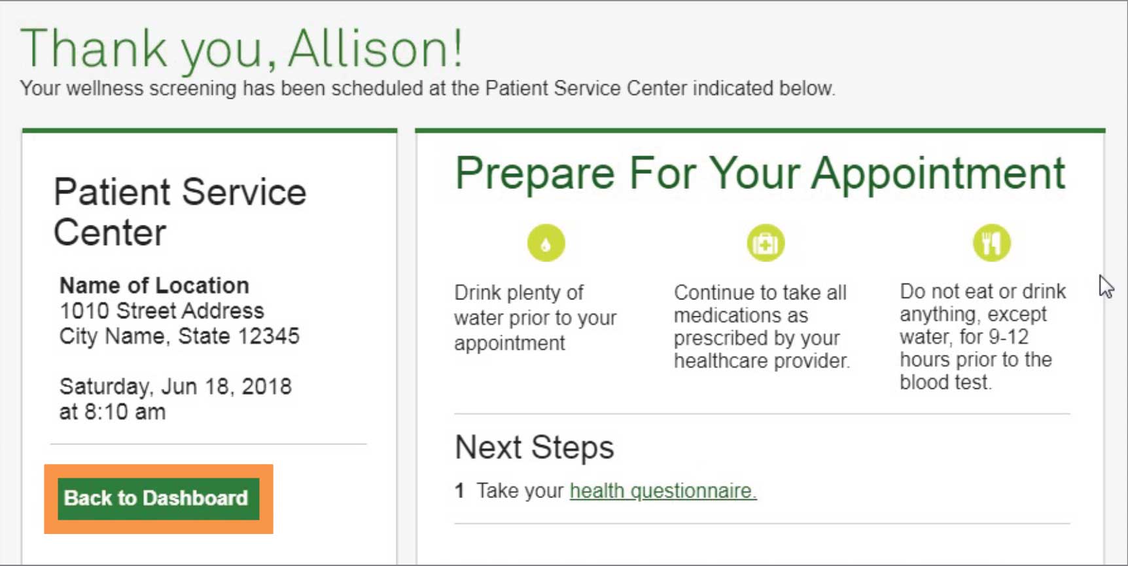The height and width of the screenshot is (566, 1128).
Task: Click the medical kit icon
Action: pyautogui.click(x=765, y=243)
